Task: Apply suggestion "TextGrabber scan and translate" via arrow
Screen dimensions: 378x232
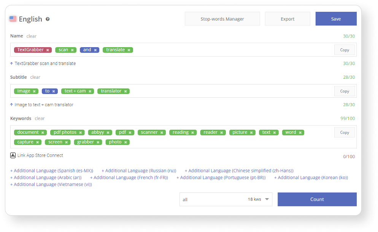Action: click(x=12, y=64)
